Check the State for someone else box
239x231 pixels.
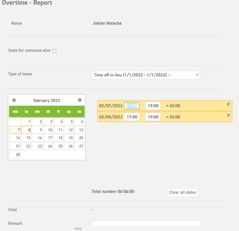click(x=54, y=51)
